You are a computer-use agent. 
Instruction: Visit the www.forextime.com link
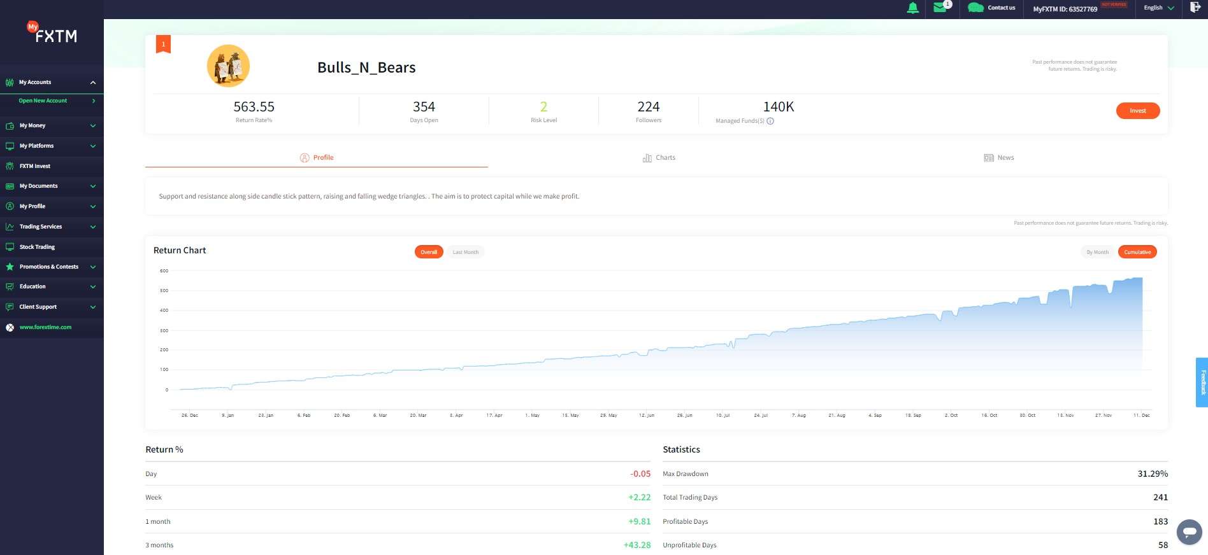click(x=45, y=327)
